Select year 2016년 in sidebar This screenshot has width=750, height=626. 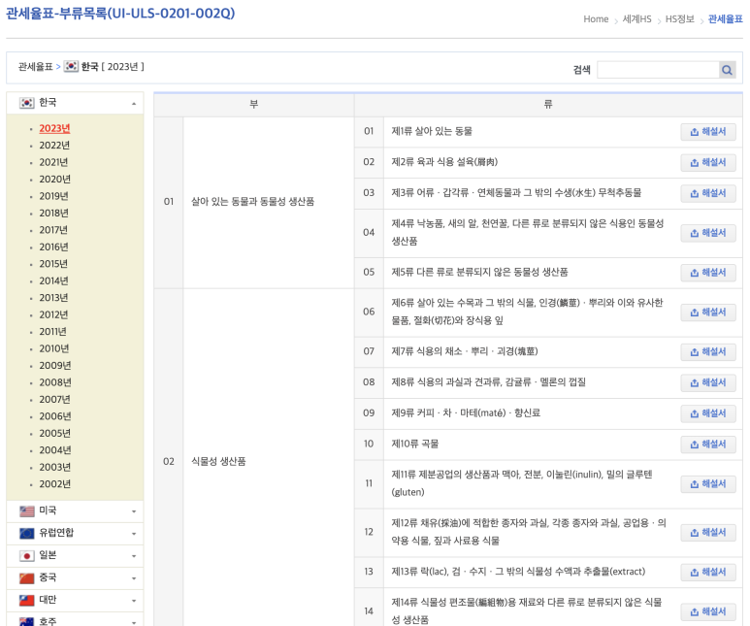(x=54, y=247)
